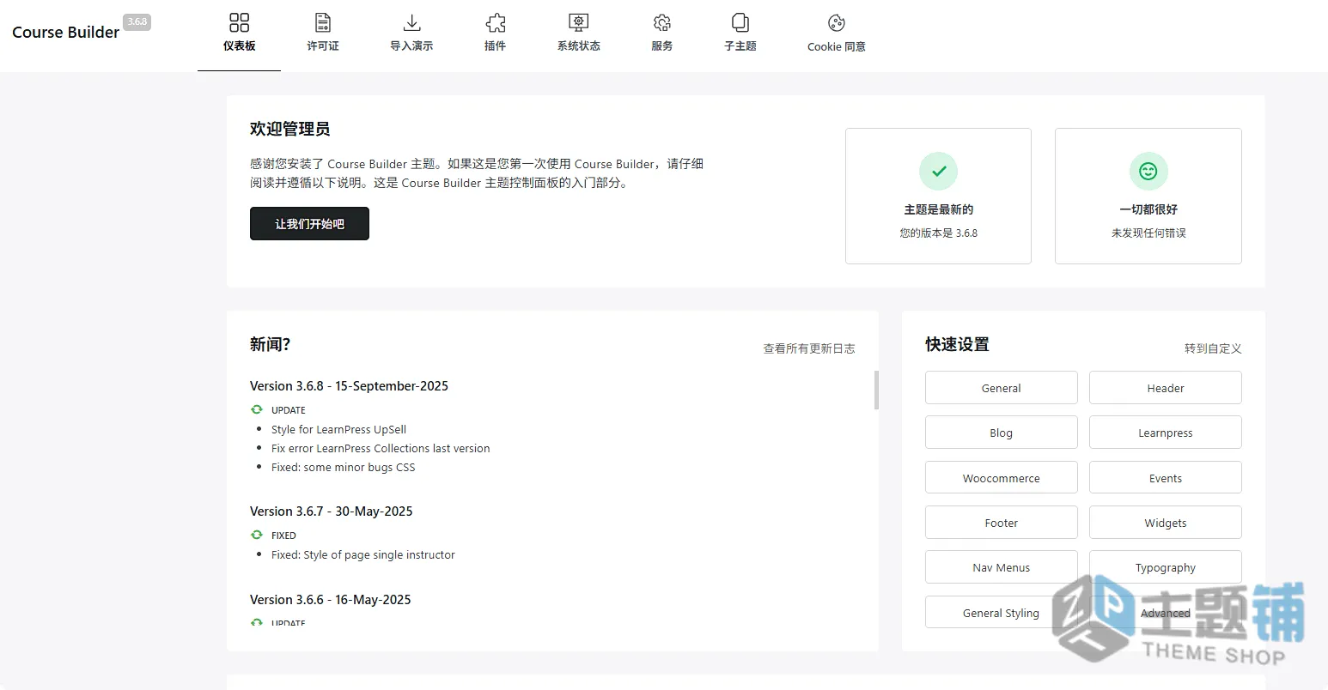Click 'Style for LearnPress UpSell' entry
Viewport: 1328px width, 690px height.
pos(338,429)
